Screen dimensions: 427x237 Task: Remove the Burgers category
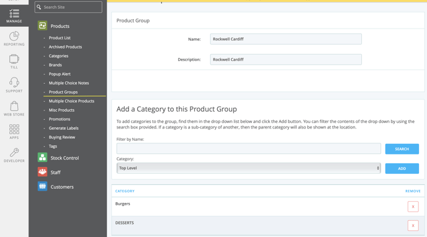click(413, 207)
